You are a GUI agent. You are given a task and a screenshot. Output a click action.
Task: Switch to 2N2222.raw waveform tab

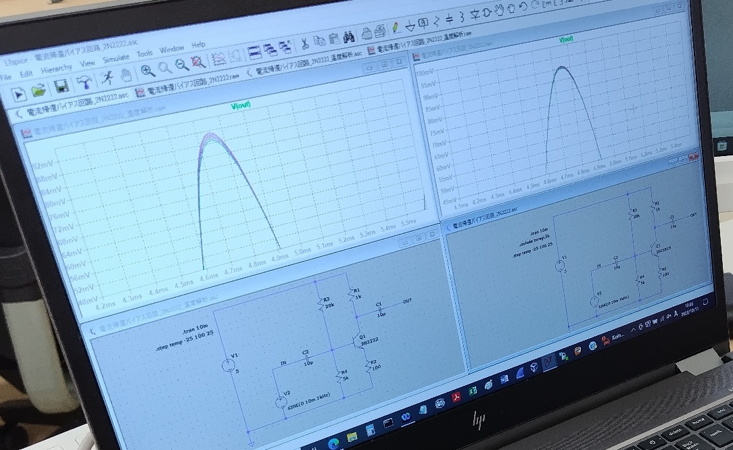pyautogui.click(x=187, y=84)
